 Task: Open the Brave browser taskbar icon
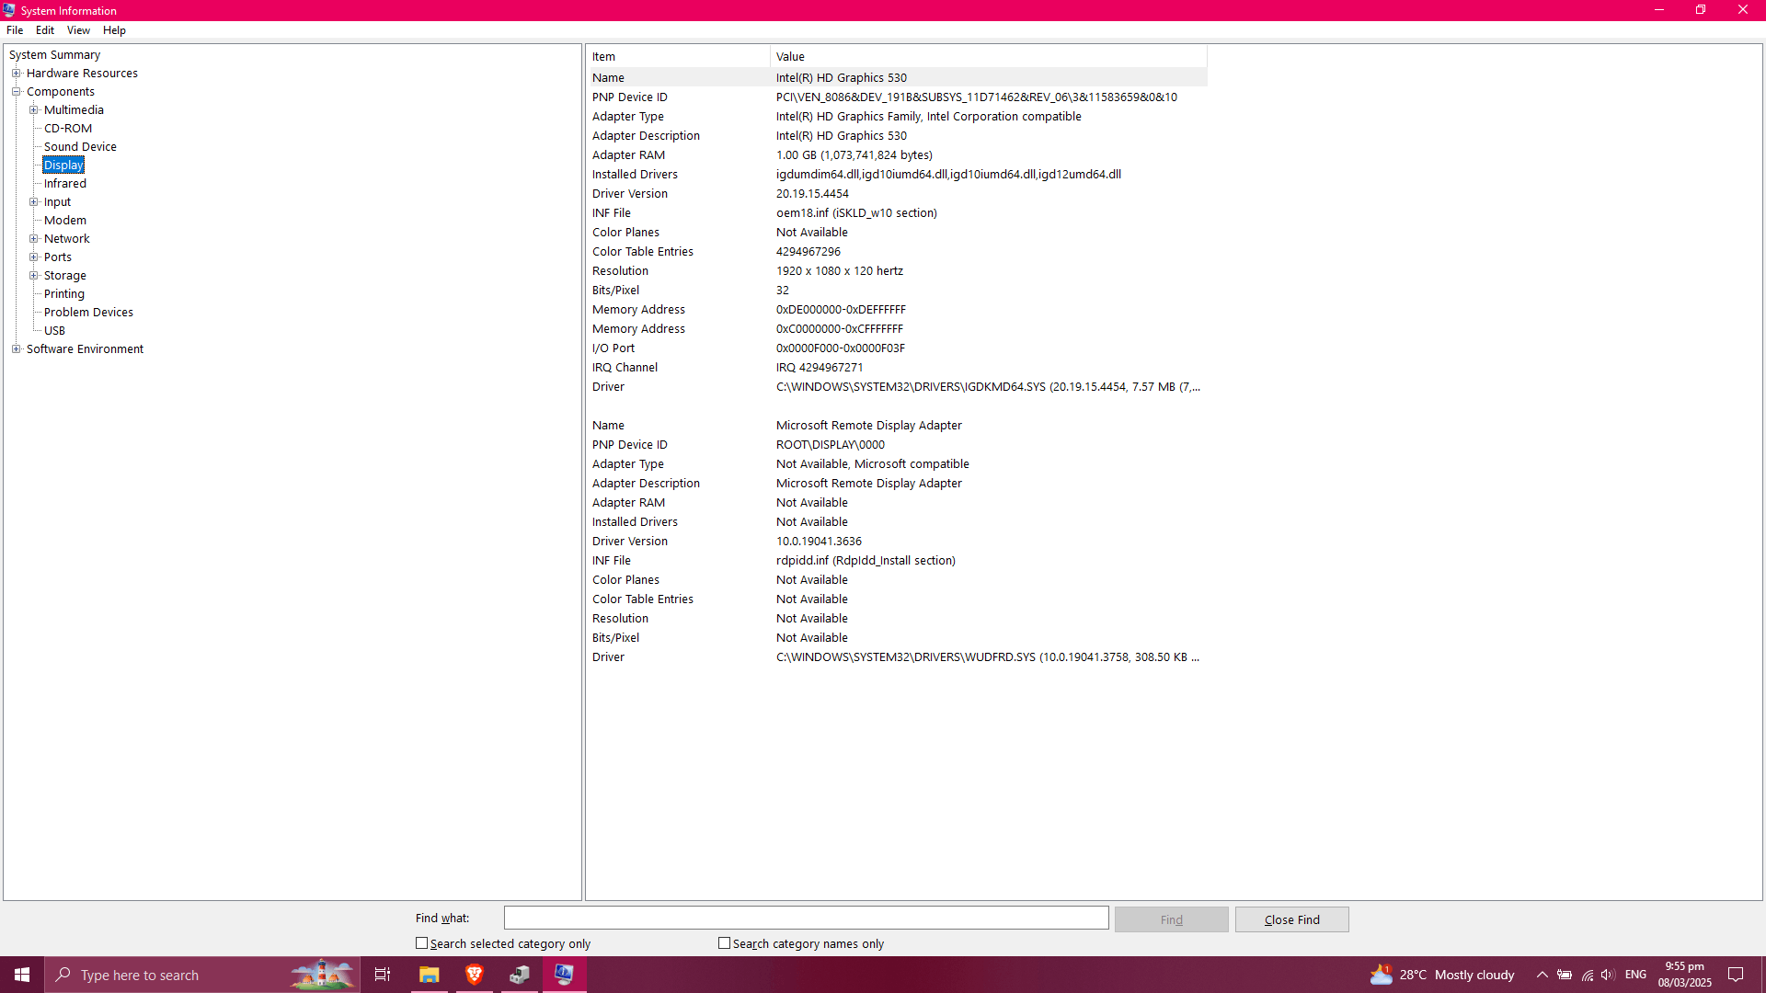tap(475, 975)
